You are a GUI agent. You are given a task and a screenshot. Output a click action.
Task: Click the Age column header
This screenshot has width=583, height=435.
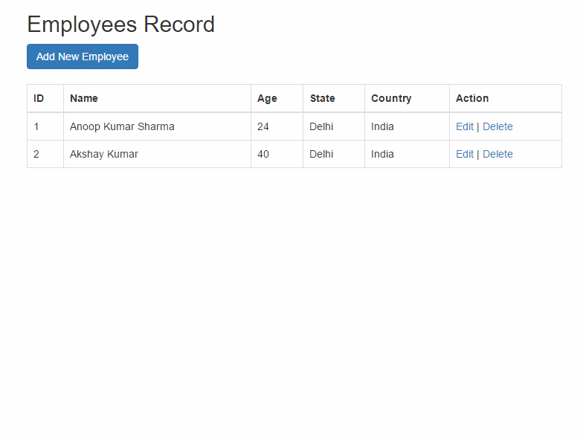click(267, 98)
